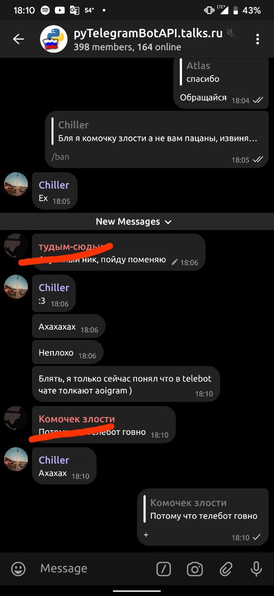This screenshot has height=596, width=274.
Task: Collapse New Messages chevron divider
Action: coord(168,222)
